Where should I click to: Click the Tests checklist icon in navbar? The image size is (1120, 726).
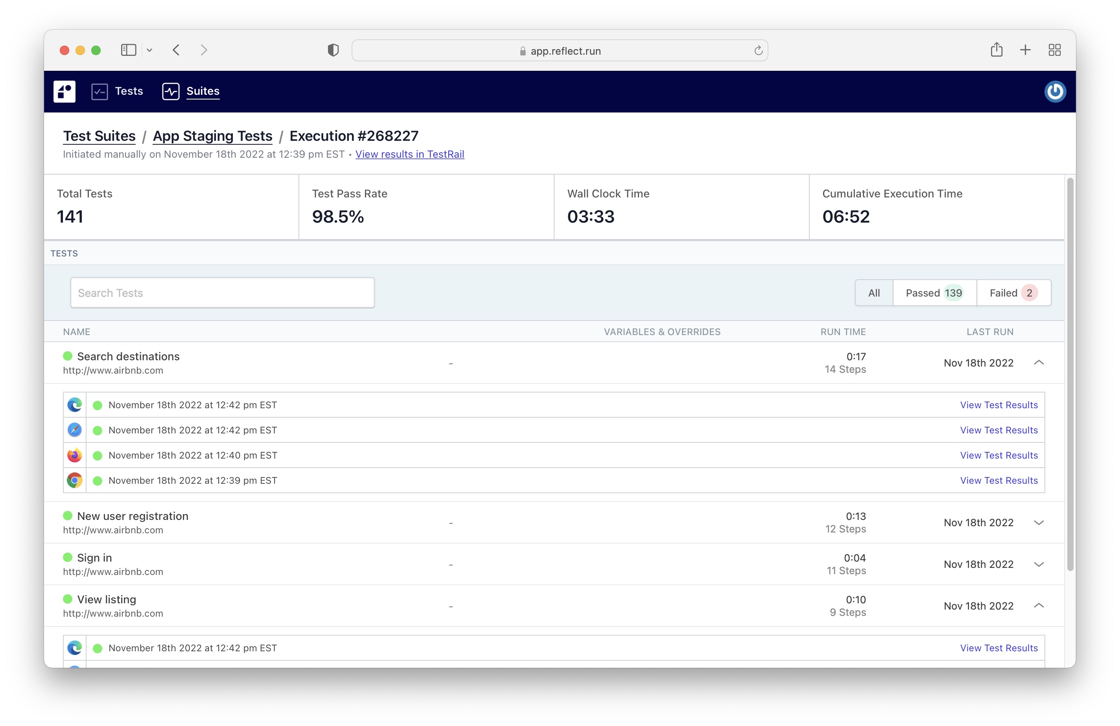pos(99,91)
